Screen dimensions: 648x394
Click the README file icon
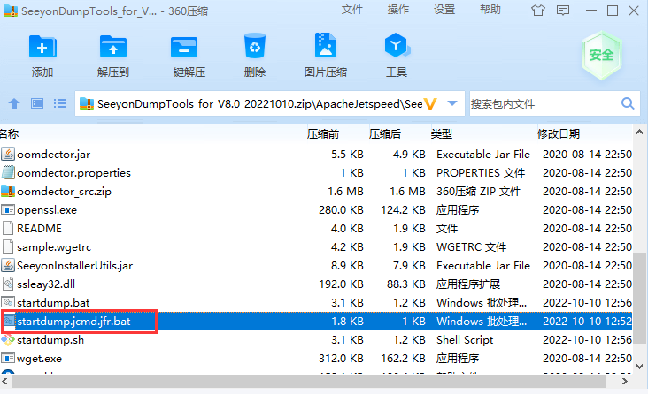coord(8,228)
